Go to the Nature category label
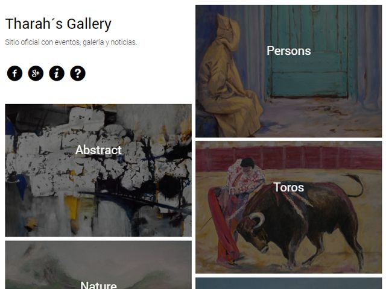The height and width of the screenshot is (289, 386). [98, 285]
